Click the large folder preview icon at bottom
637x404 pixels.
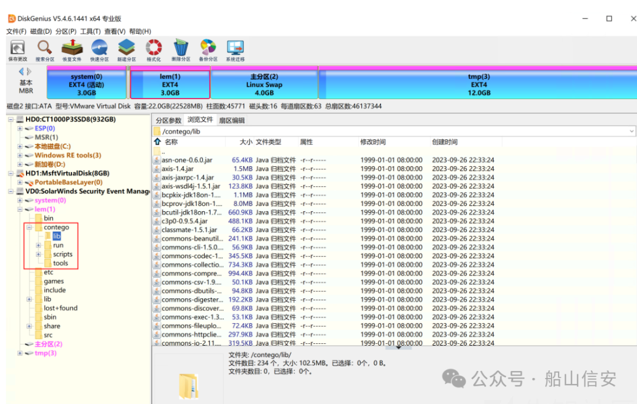pos(189,386)
